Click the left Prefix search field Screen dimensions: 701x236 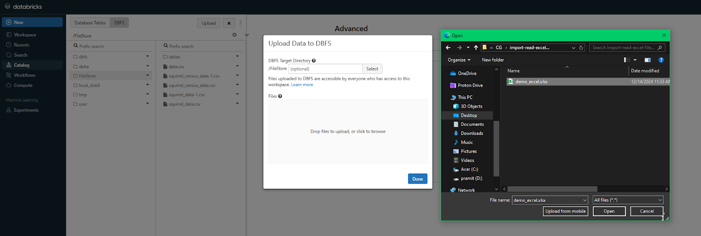pos(112,46)
